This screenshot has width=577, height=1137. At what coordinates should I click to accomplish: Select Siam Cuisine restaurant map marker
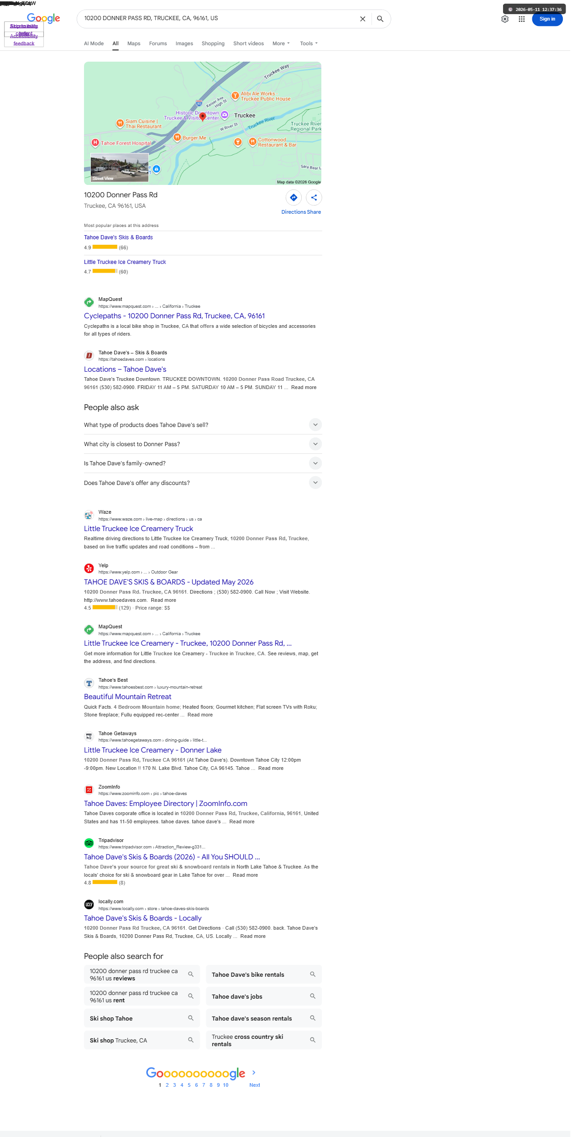[120, 123]
